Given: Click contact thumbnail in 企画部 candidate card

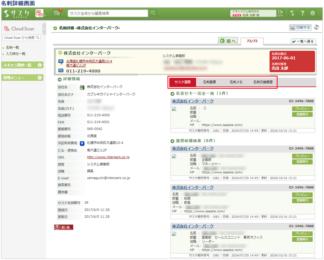Looking at the screenshot, I should 174,156.
